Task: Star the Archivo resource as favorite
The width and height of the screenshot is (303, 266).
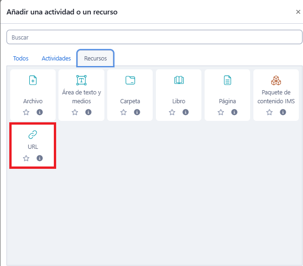Action: [26, 112]
